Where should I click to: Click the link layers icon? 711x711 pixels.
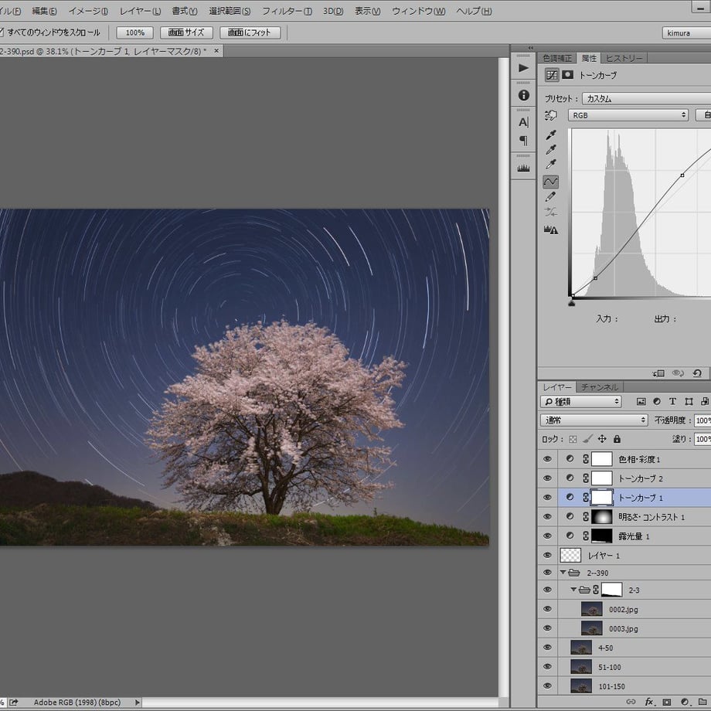click(631, 702)
